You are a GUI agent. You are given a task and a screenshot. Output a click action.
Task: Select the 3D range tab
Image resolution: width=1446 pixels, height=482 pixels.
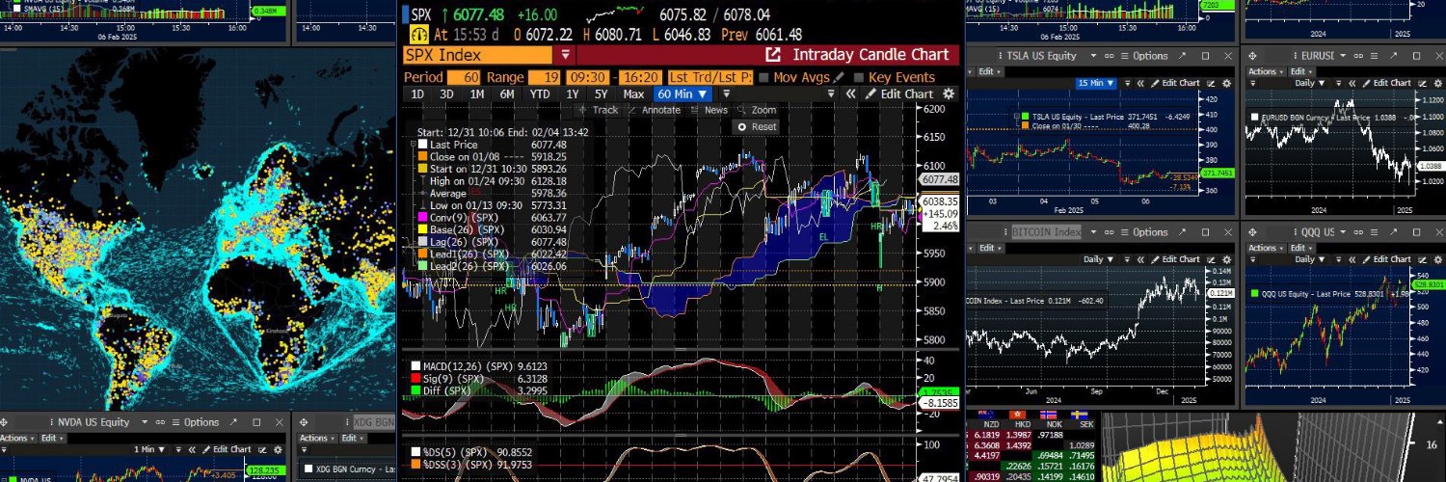446,94
